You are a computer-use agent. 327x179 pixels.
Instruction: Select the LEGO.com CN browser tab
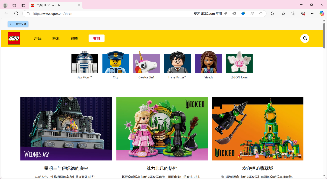tap(56, 5)
